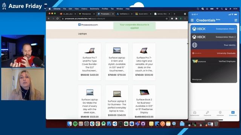Click the $1409.99 Surface Book 2 price

pyautogui.click(x=149, y=117)
